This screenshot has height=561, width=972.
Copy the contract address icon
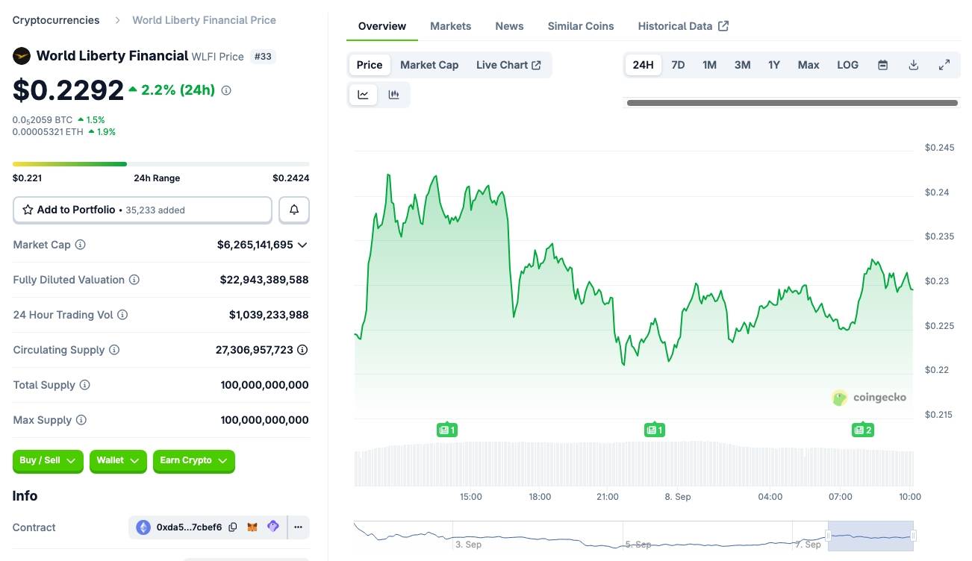[233, 527]
